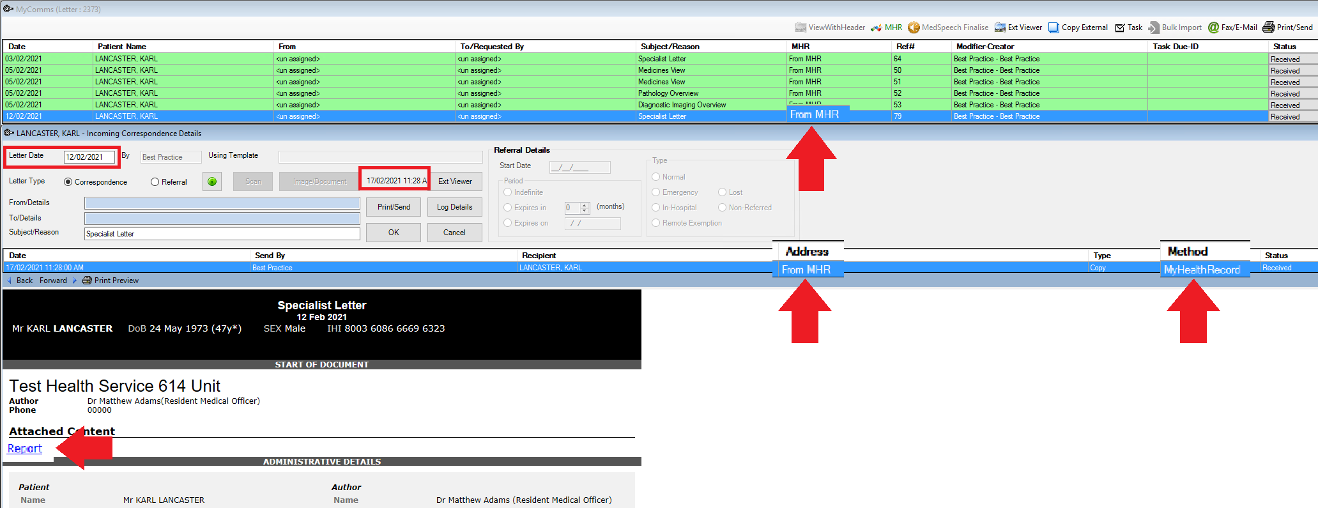Screen dimensions: 1318x508
Task: Click the Task checkbox icon in toolbar
Action: pos(1120,27)
